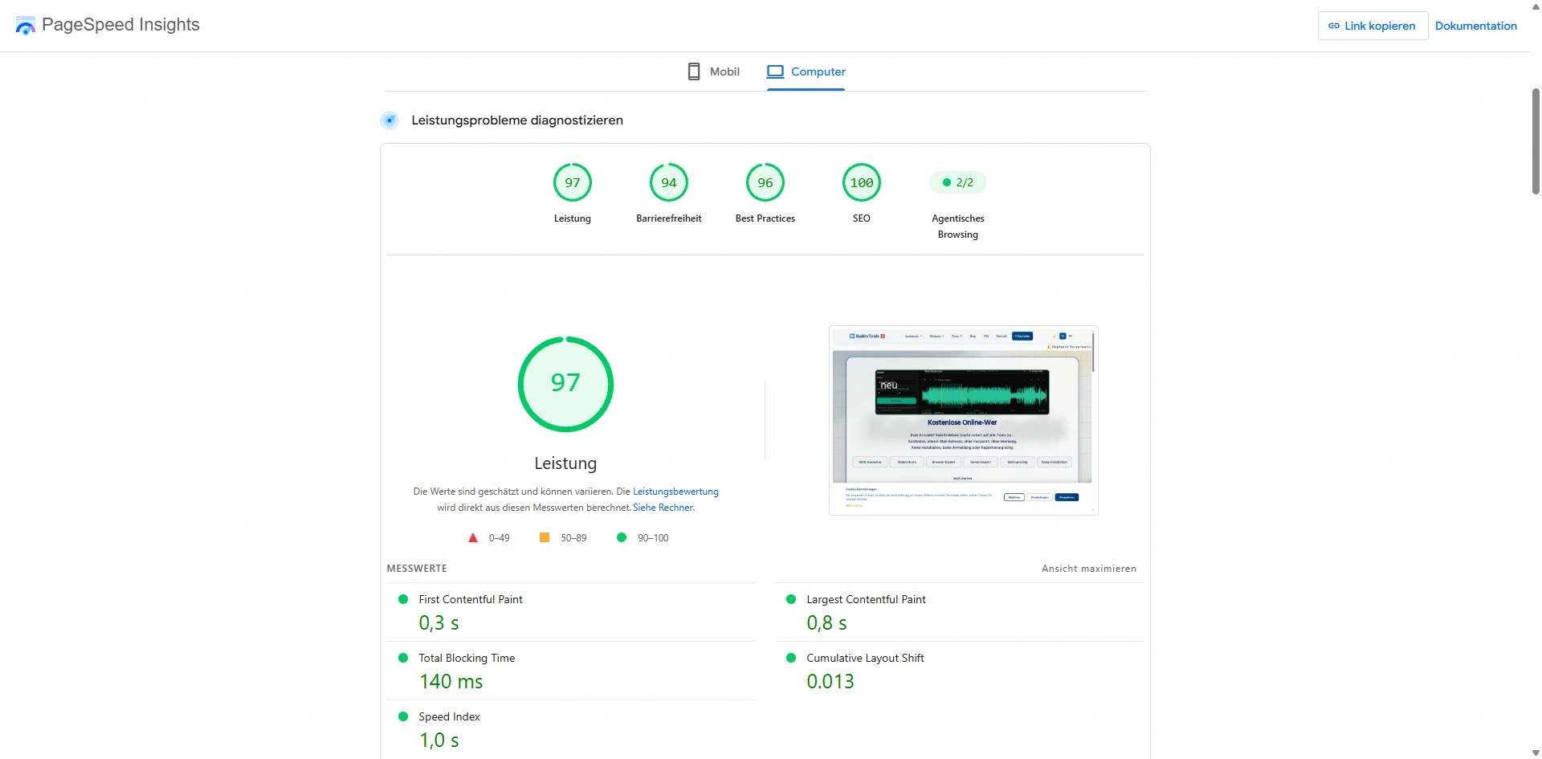1542x759 pixels.
Task: Click the green dot beside Speed Index
Action: coord(403,716)
